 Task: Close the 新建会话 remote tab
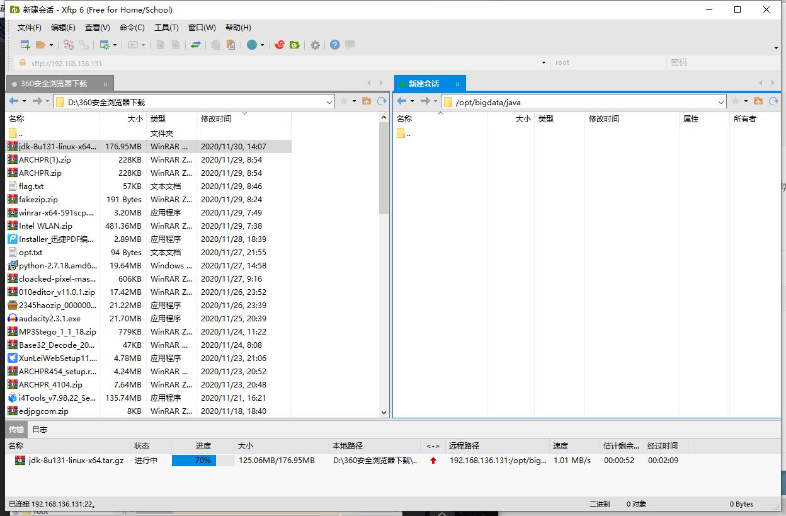[x=458, y=84]
